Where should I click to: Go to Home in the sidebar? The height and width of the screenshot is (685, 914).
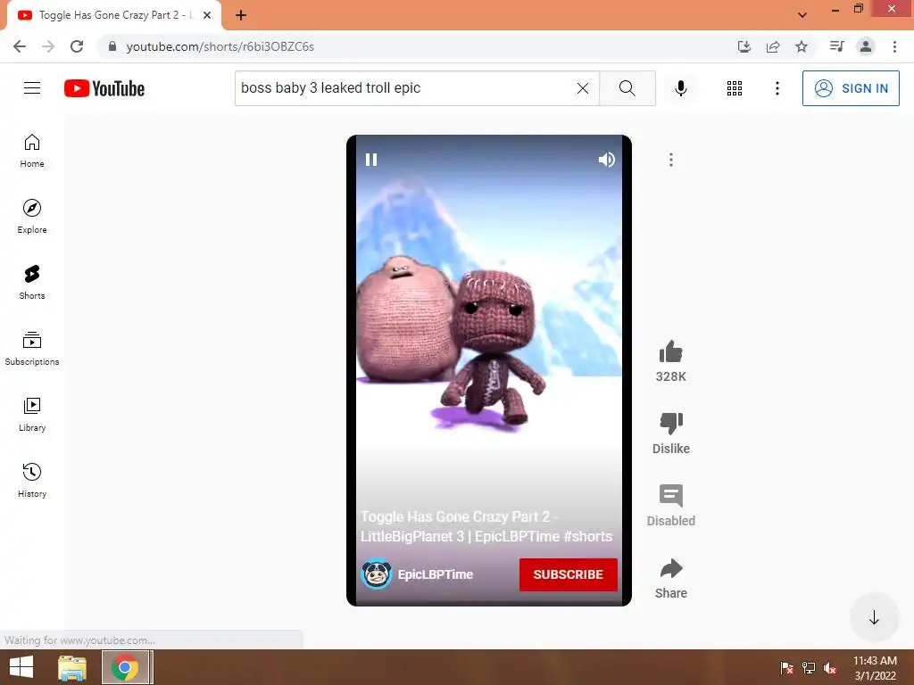pyautogui.click(x=32, y=151)
